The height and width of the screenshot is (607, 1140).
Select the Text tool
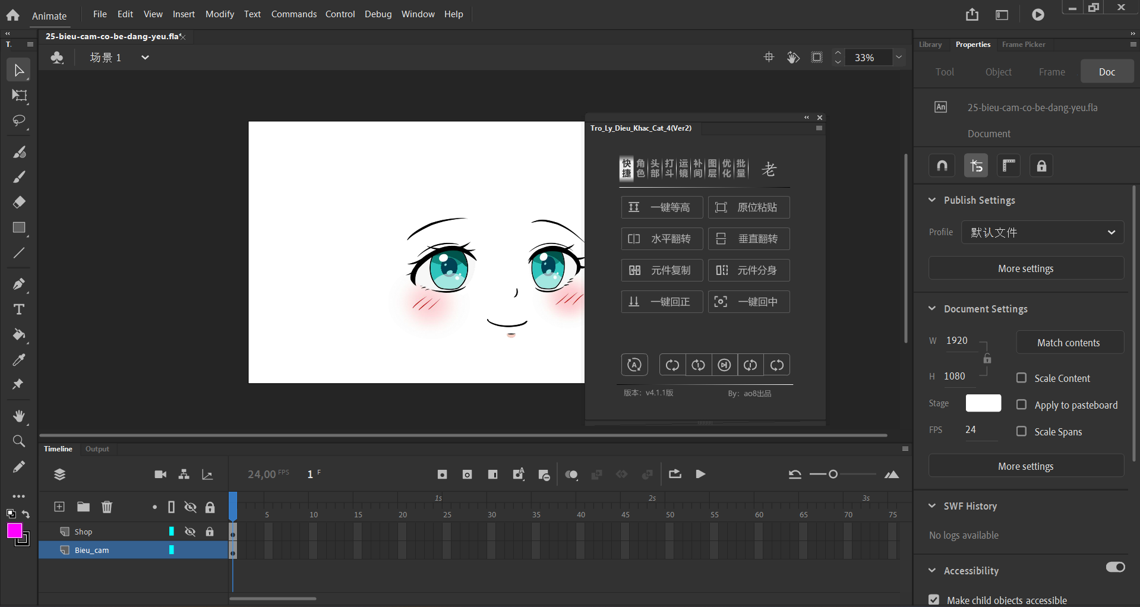pyautogui.click(x=19, y=309)
